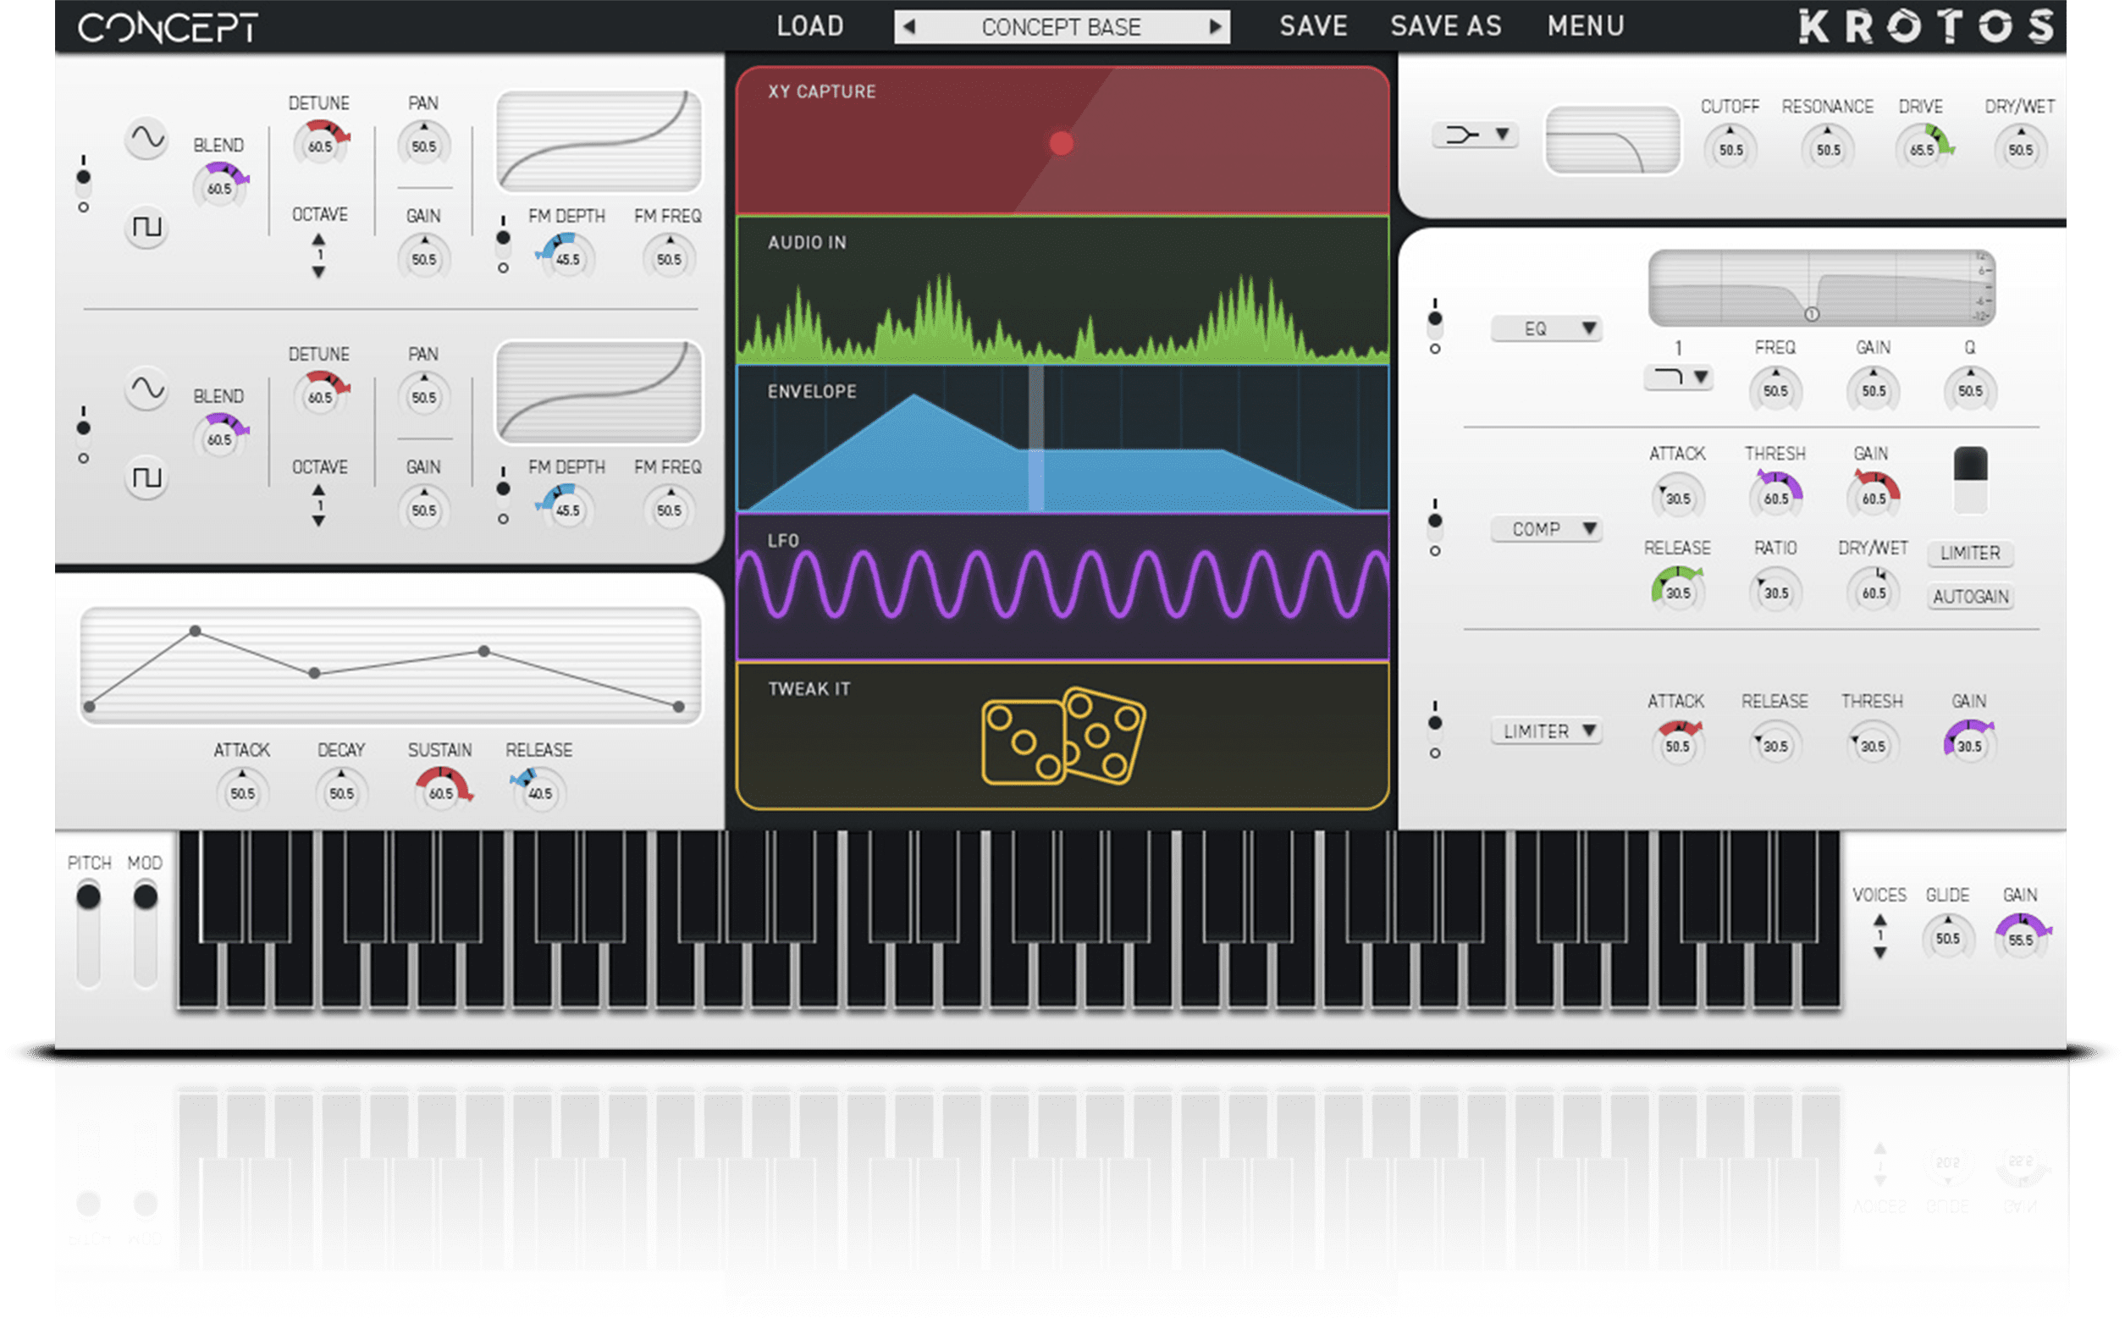Screen dimensions: 2125x1318
Task: Open CONCEPT BASE preset selector
Action: pos(1061,26)
